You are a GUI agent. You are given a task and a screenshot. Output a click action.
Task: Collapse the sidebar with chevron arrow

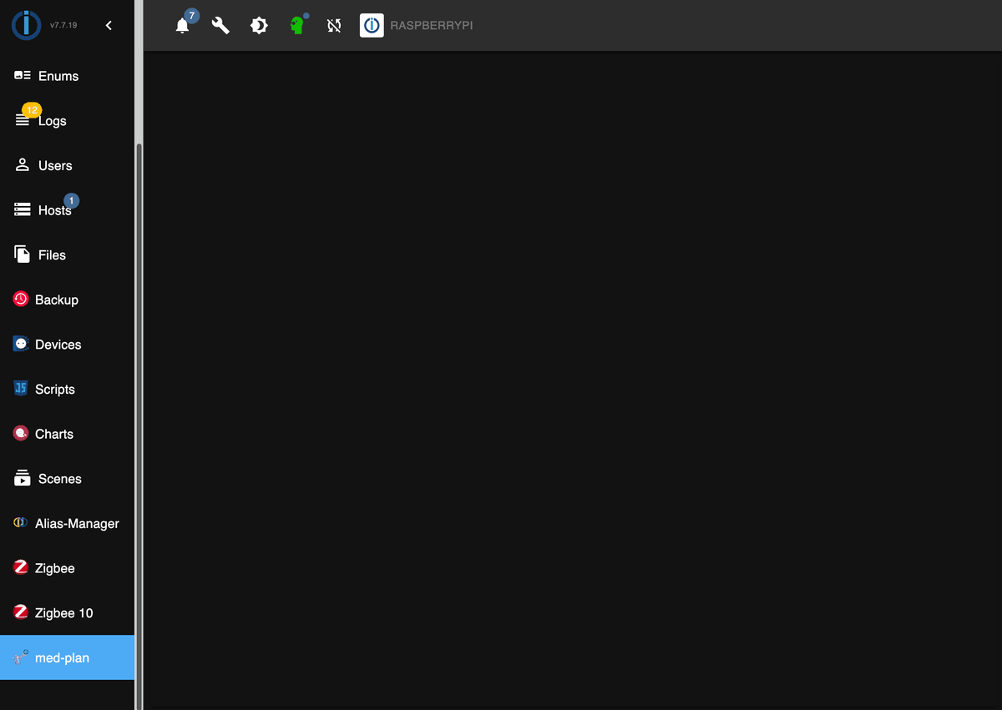pyautogui.click(x=108, y=25)
